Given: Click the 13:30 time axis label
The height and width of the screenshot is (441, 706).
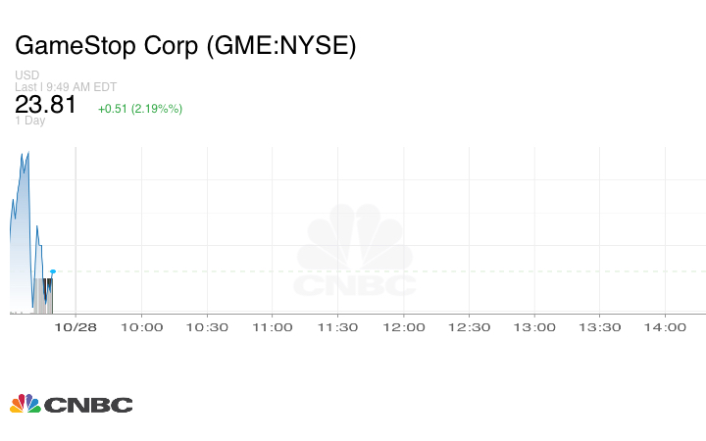Looking at the screenshot, I should (x=599, y=327).
